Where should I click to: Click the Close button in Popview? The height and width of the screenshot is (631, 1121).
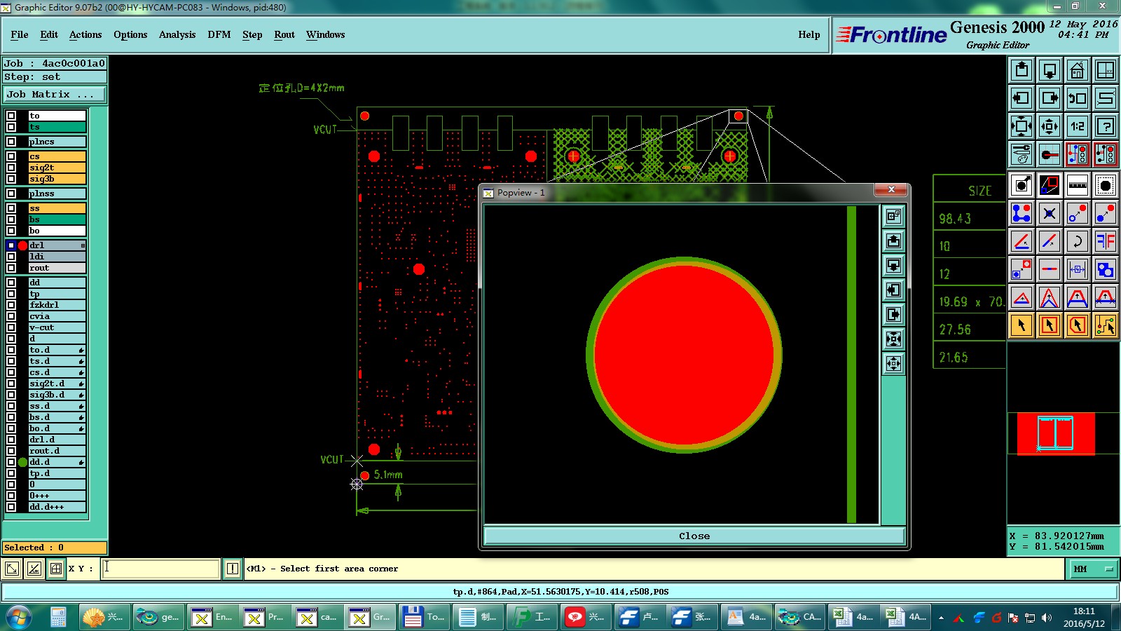pyautogui.click(x=694, y=536)
